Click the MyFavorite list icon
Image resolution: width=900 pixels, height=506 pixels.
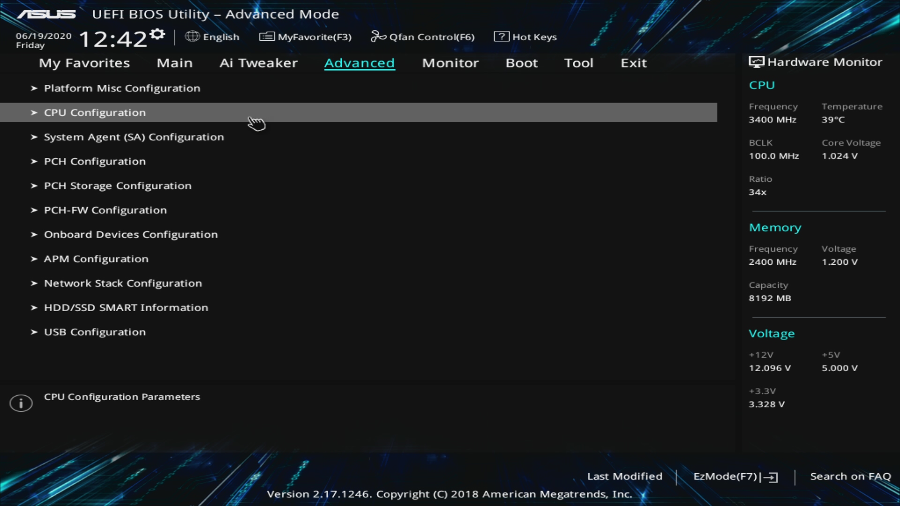click(x=267, y=37)
